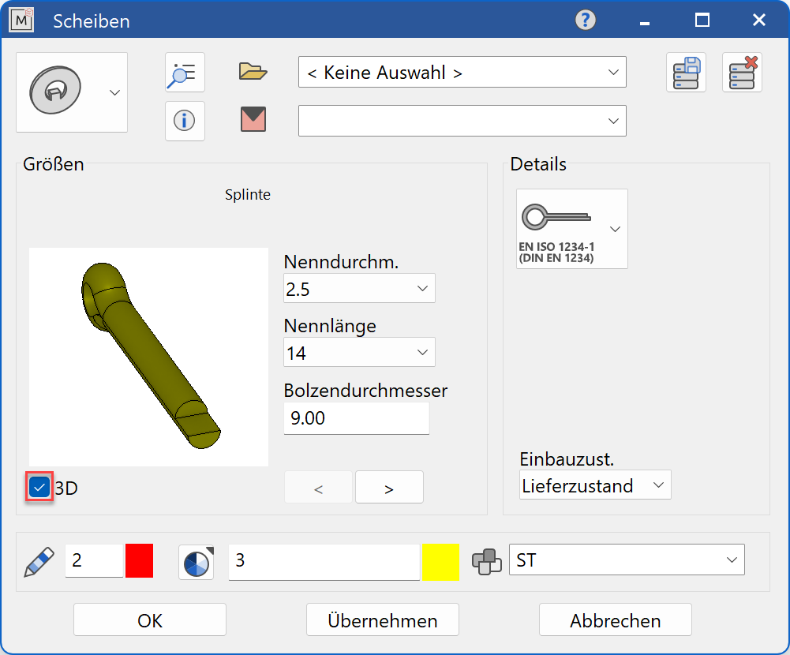
Task: Click the 3D split pin preview image
Action: 148,357
